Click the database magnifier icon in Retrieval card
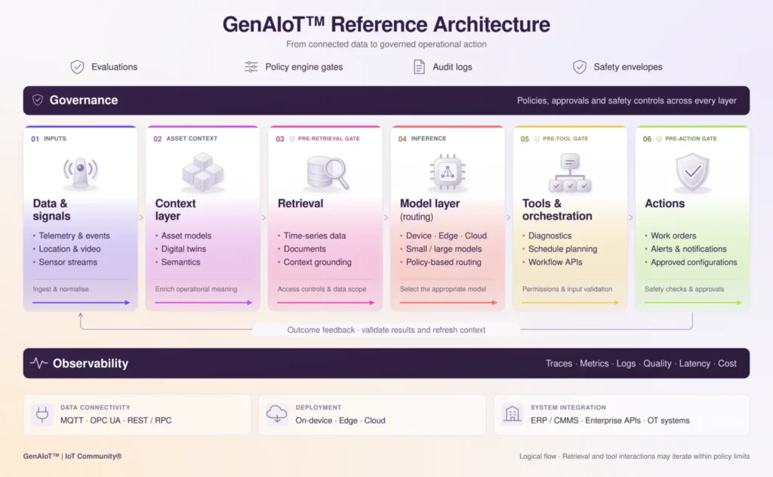Image resolution: width=773 pixels, height=477 pixels. (327, 173)
